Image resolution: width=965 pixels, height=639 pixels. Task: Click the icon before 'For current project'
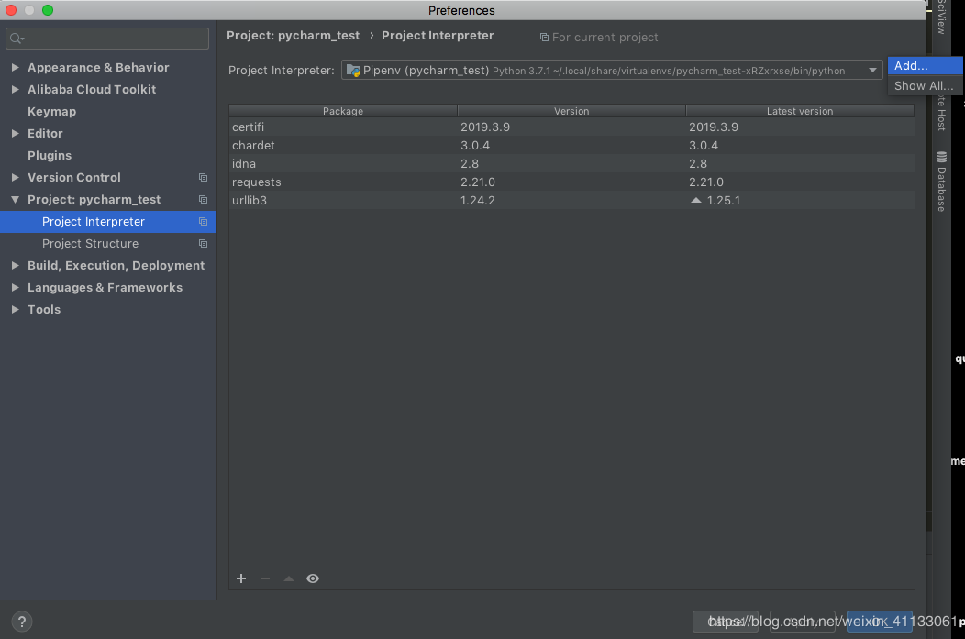pos(544,38)
